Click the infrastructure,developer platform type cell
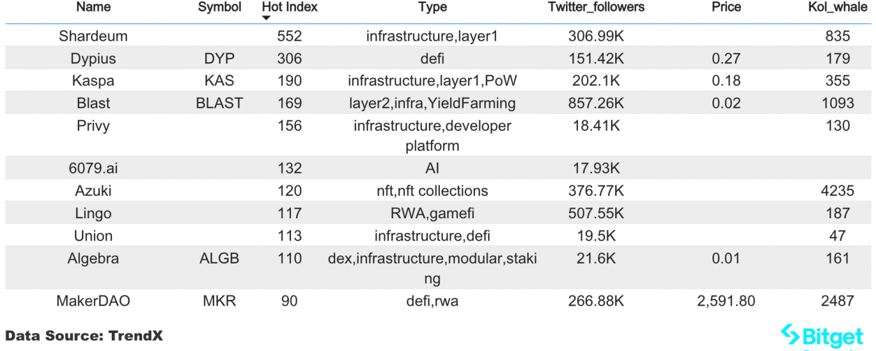The width and height of the screenshot is (876, 351). click(x=432, y=136)
